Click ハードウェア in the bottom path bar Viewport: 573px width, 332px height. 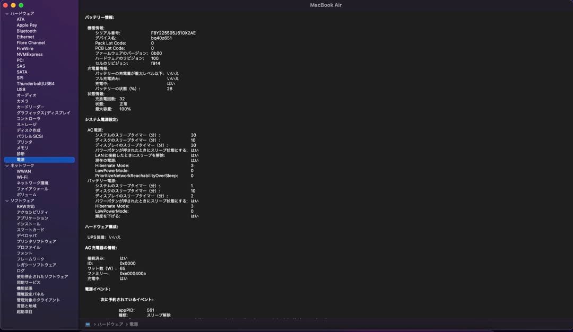[x=110, y=324]
